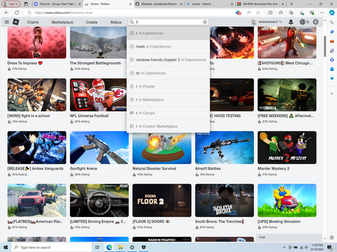The image size is (337, 252).
Task: Click the page vertical scrollbar
Action: coord(325,46)
